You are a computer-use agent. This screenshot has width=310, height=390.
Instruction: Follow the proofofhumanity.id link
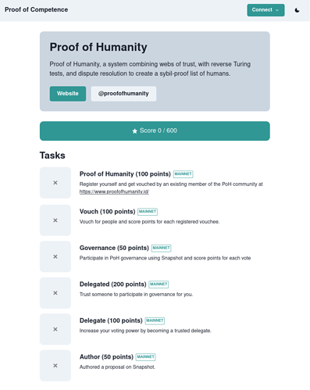tap(114, 191)
